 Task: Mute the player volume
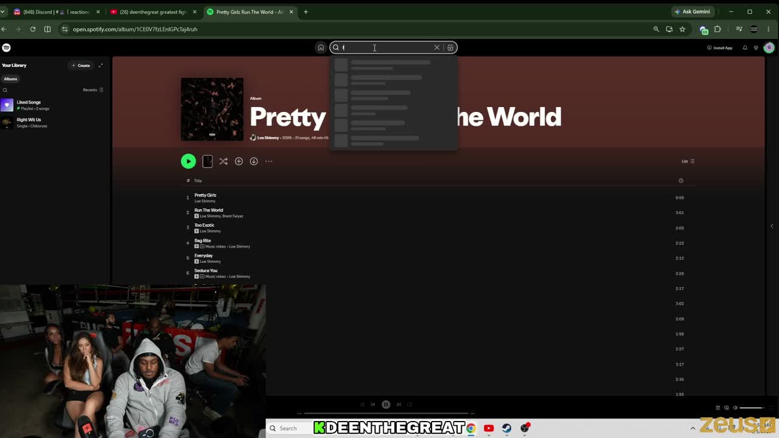(x=735, y=408)
